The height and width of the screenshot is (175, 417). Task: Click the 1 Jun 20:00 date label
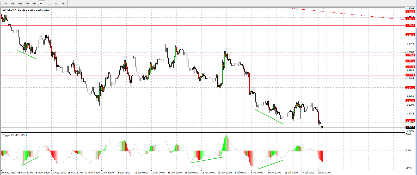tap(107, 173)
